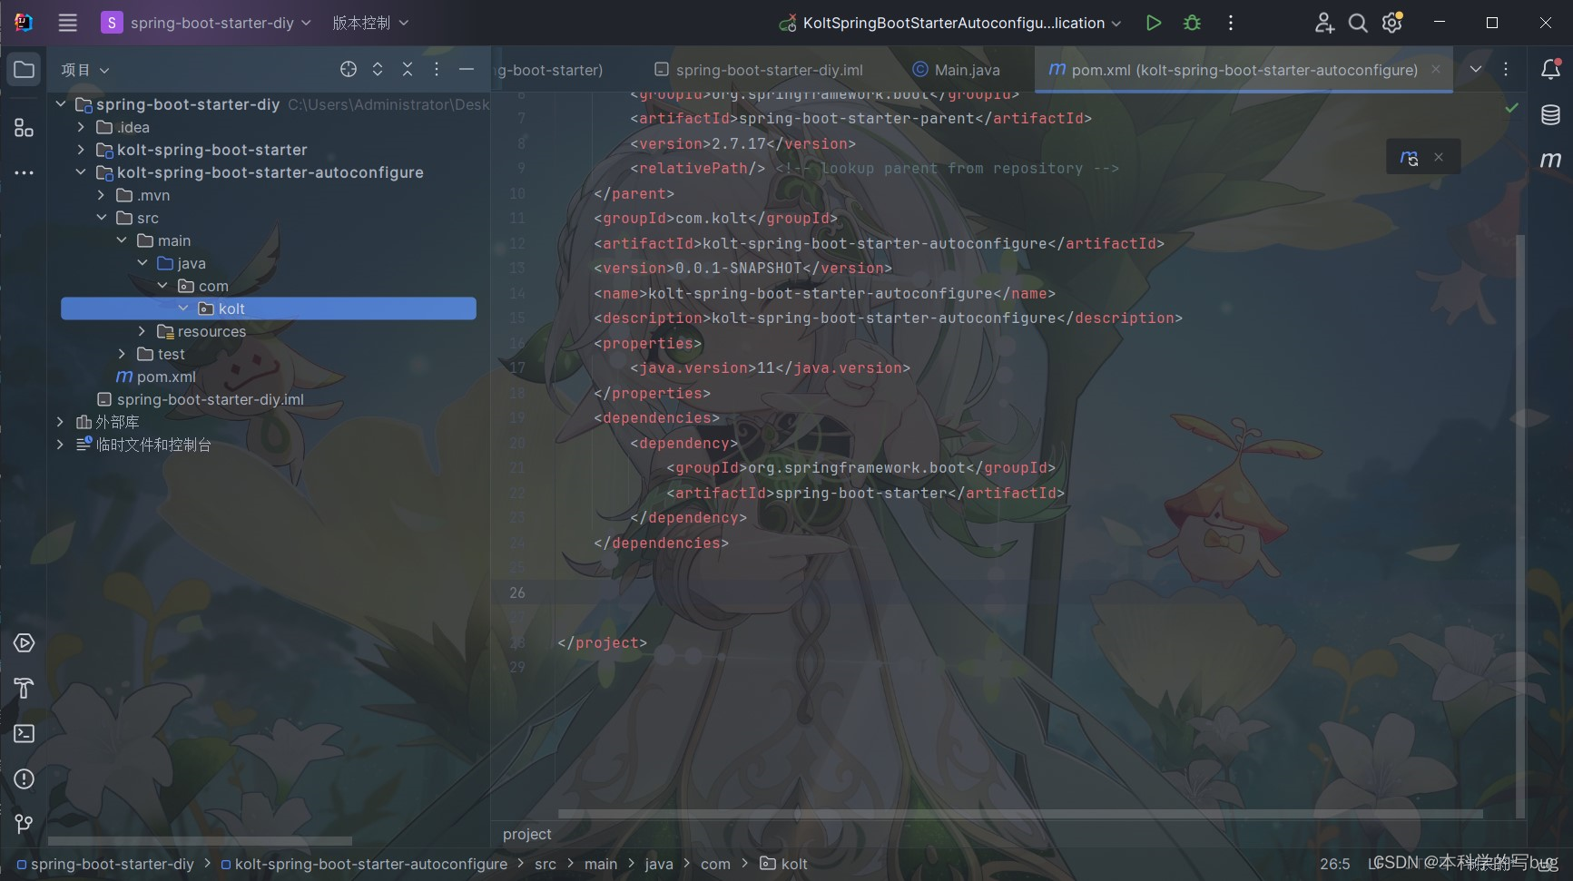Click kolt-spring-boot-starter-autoconfigure breadcrumb
The width and height of the screenshot is (1573, 881).
tap(364, 864)
